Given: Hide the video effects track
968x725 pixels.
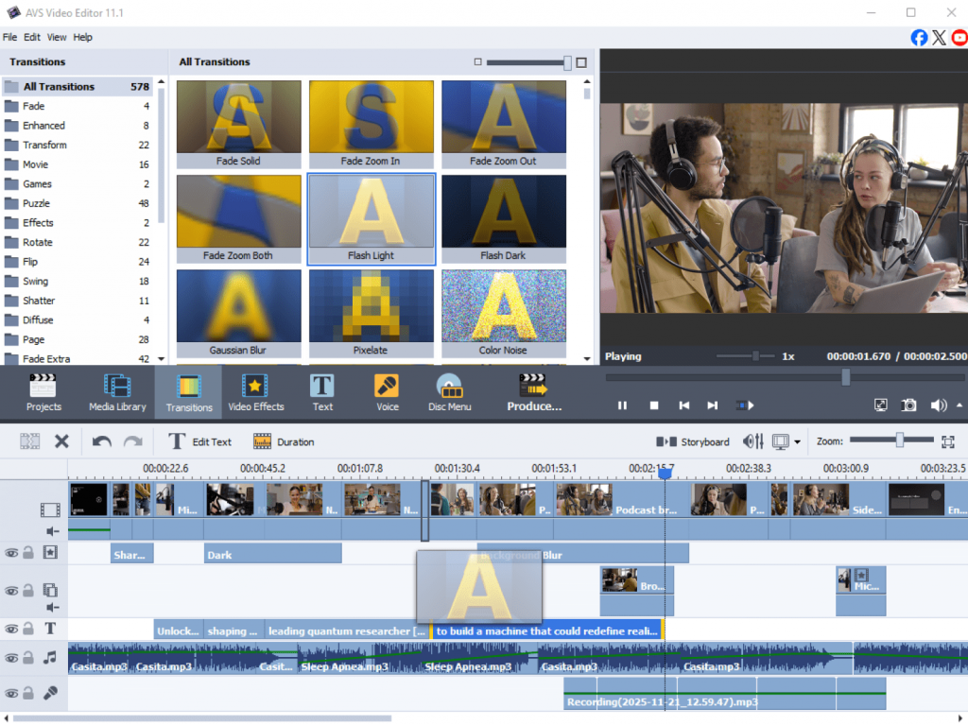Looking at the screenshot, I should (11, 553).
